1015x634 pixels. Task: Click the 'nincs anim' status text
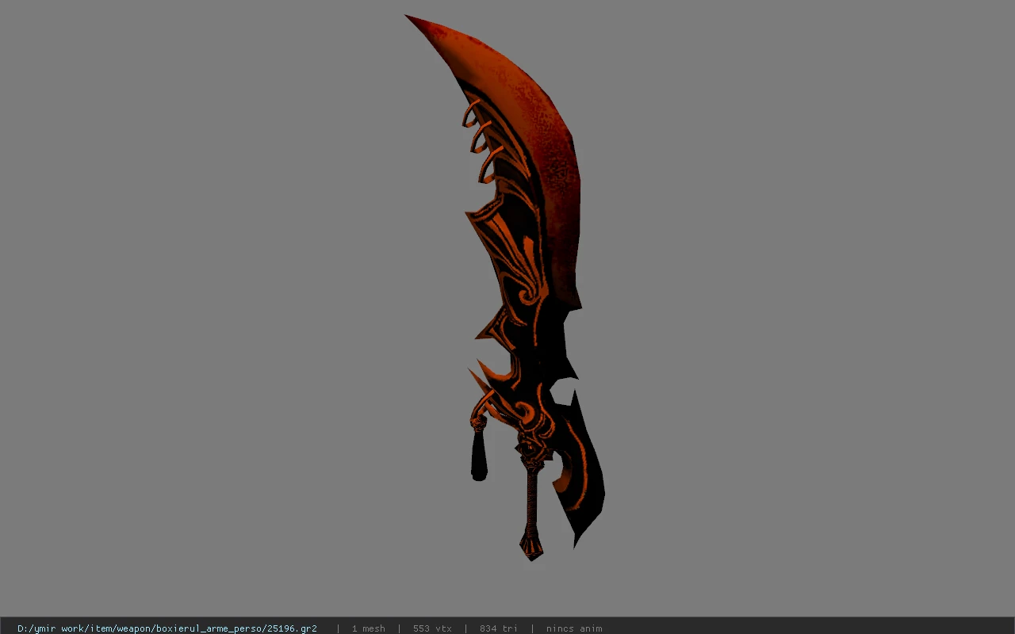click(574, 628)
